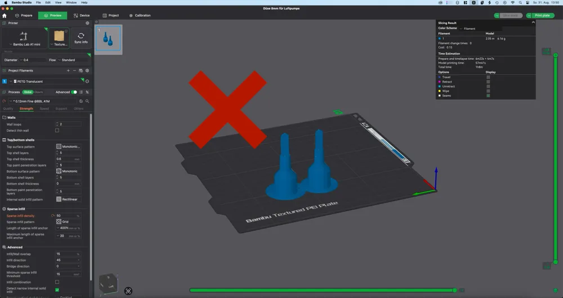Enable Detect thin wall checkbox
Viewport: 563px width, 298px height.
pos(57,131)
